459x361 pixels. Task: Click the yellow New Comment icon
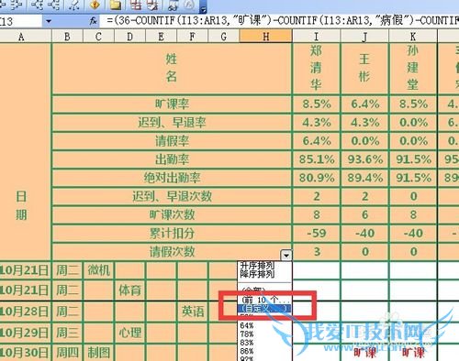[116, 5]
